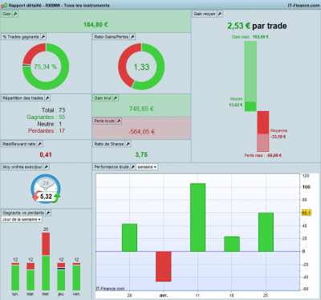Click the Gain max : 102,60 € label
This screenshot has height=300, width=321.
(250, 37)
